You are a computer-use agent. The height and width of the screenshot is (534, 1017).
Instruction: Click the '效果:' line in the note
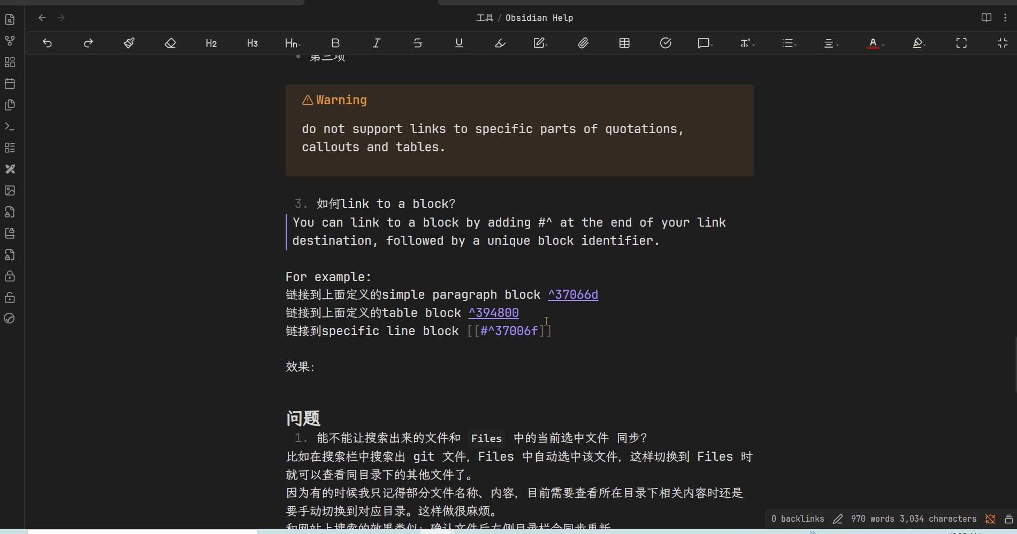301,367
